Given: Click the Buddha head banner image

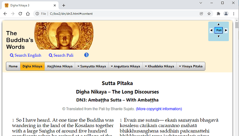Looking at the screenshot, I should pyautogui.click(x=64, y=36).
